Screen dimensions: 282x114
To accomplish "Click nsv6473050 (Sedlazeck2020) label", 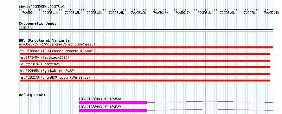I will pos(44,57).
